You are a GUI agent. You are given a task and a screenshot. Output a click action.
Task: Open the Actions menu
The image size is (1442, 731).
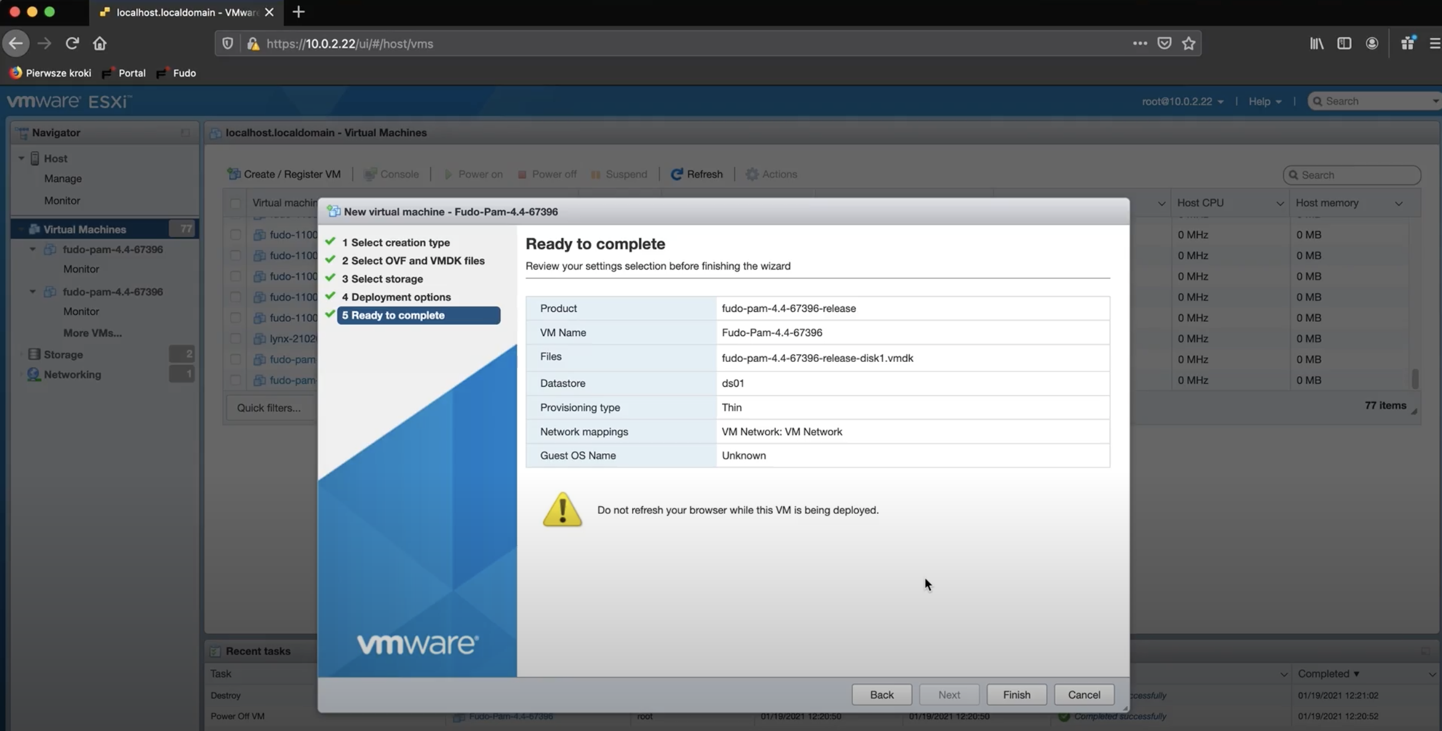tap(771, 174)
